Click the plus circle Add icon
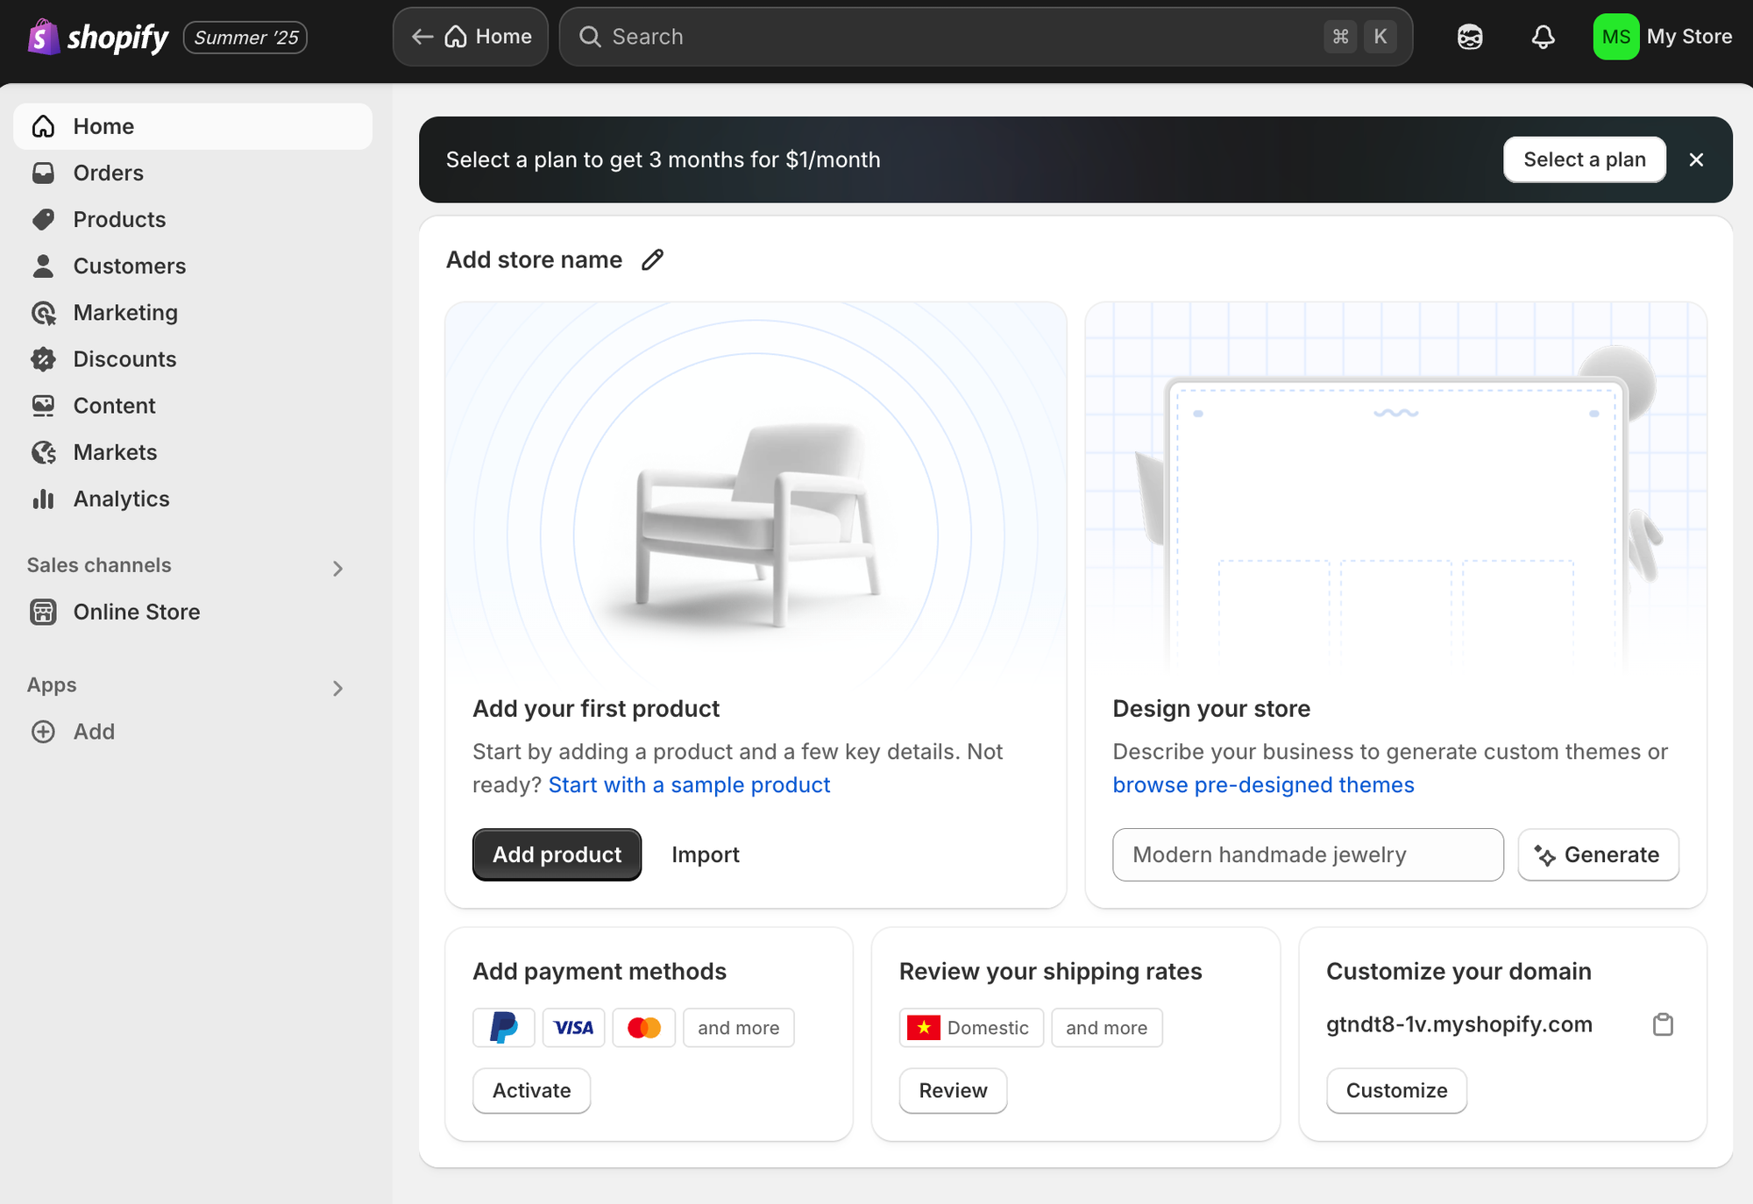This screenshot has height=1204, width=1753. tap(43, 732)
